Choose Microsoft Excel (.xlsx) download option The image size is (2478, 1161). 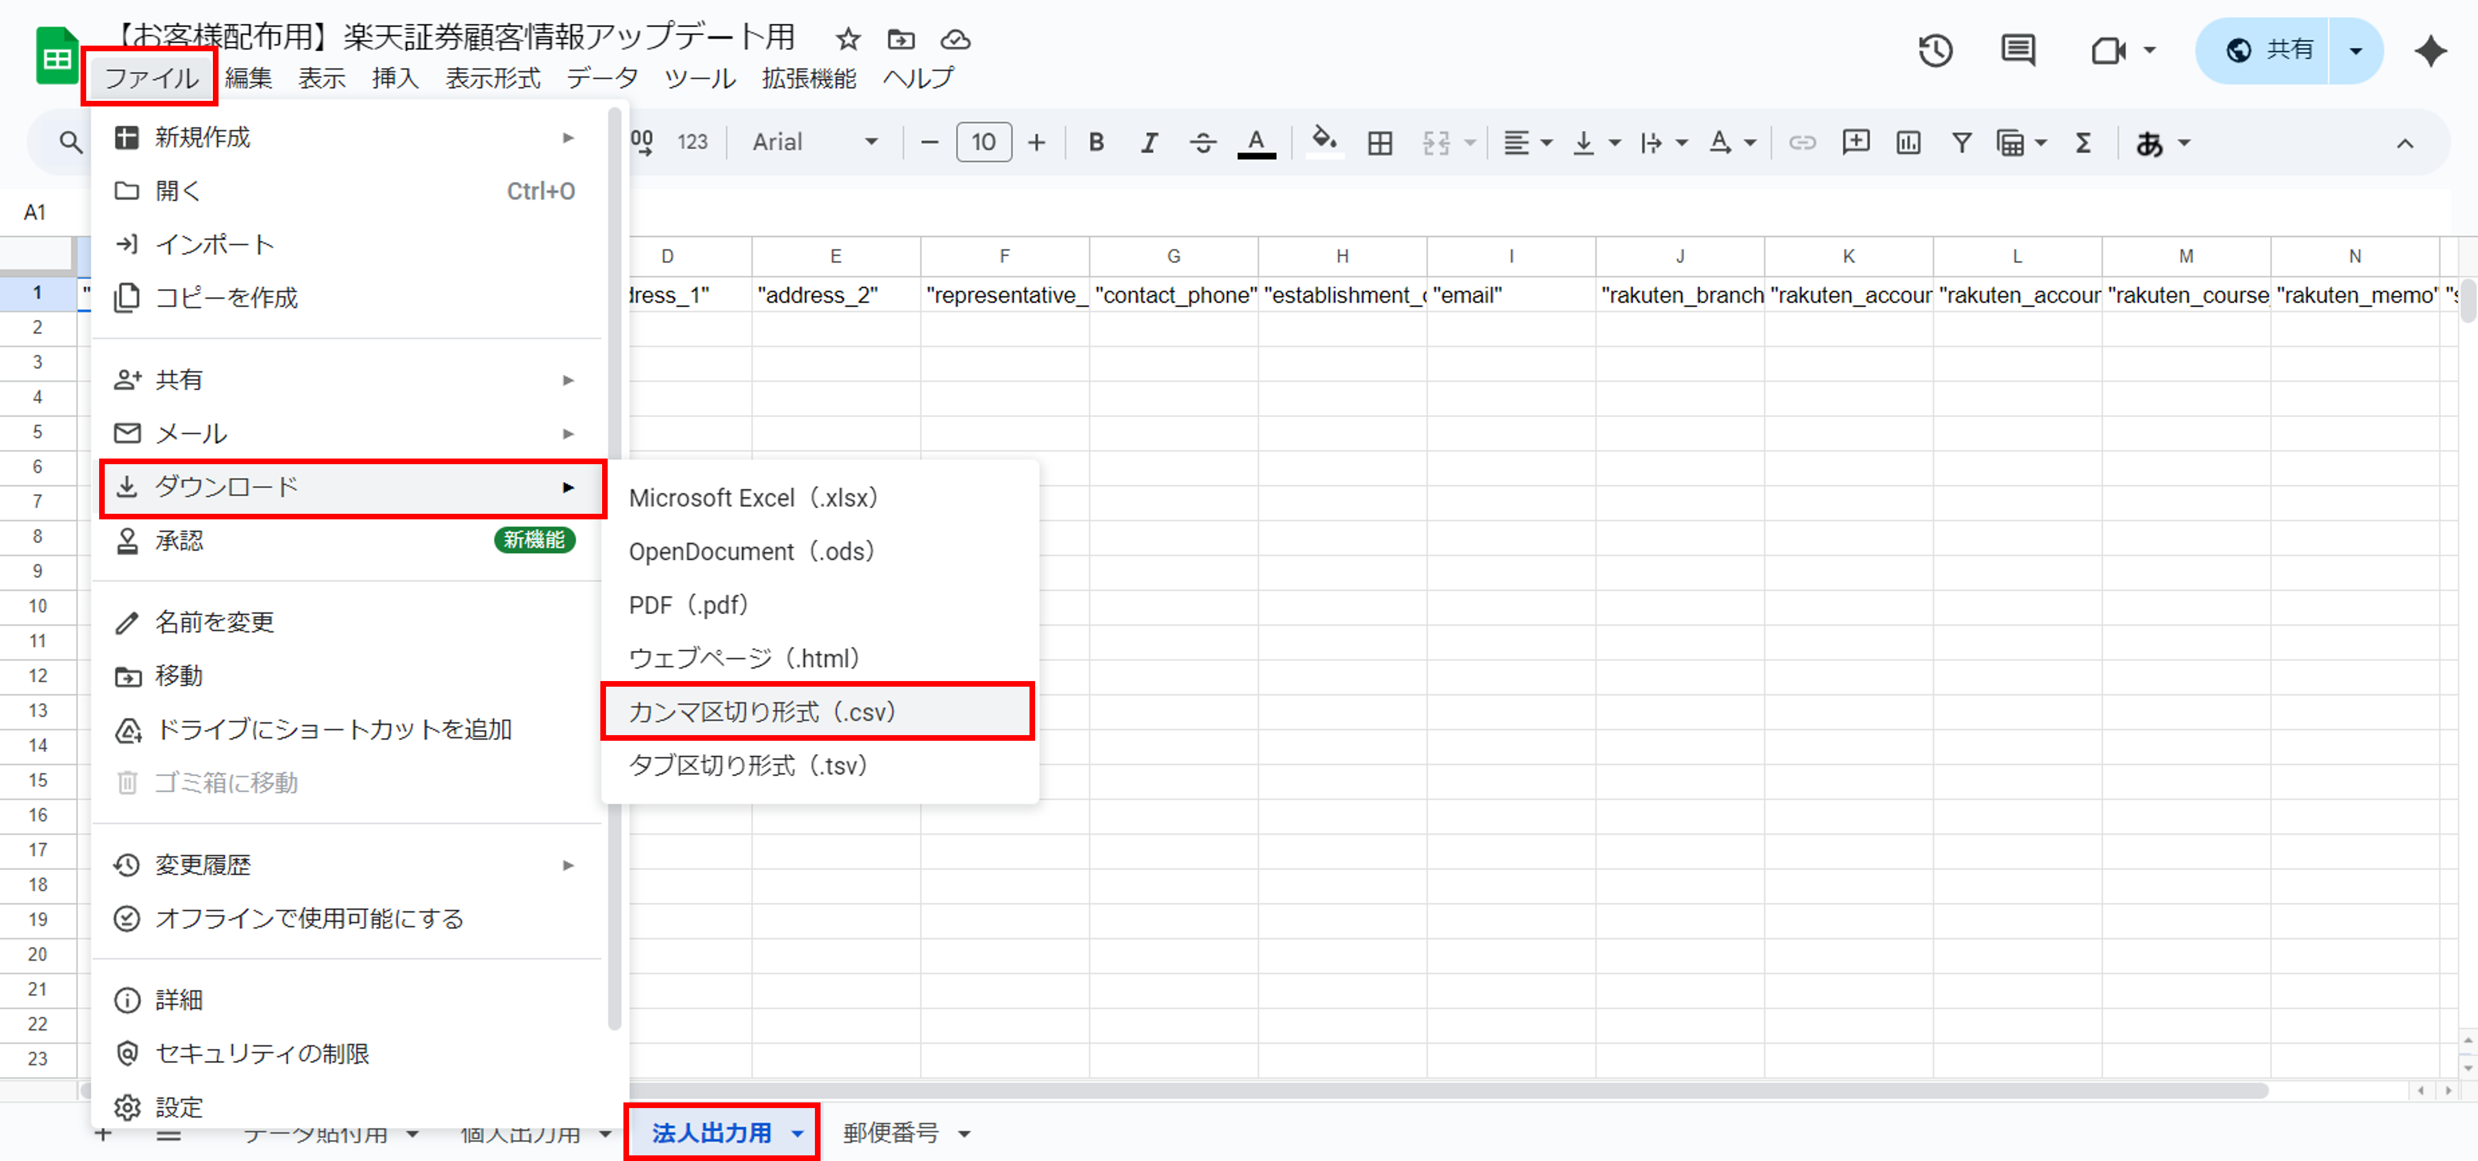click(752, 499)
